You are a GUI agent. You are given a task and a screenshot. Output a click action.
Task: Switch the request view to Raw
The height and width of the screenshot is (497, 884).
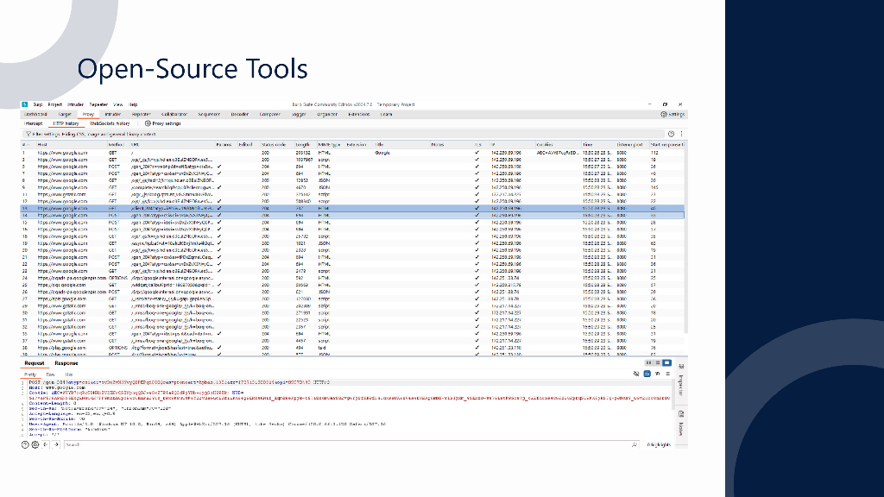51,374
